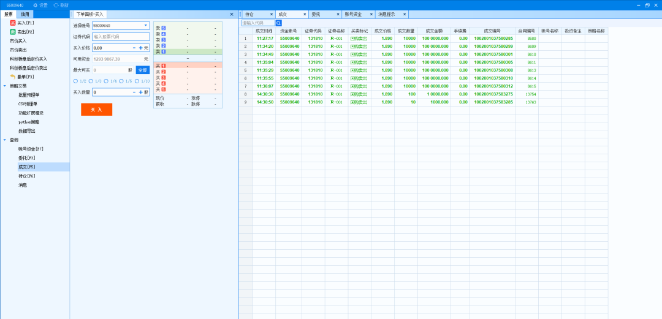Click the 11:27:17 time cell
The height and width of the screenshot is (319, 662).
(265, 39)
